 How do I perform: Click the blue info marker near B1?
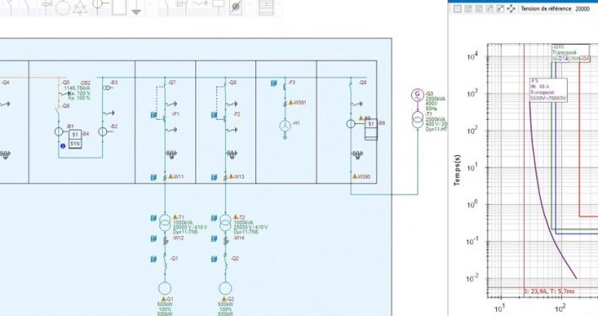click(63, 146)
